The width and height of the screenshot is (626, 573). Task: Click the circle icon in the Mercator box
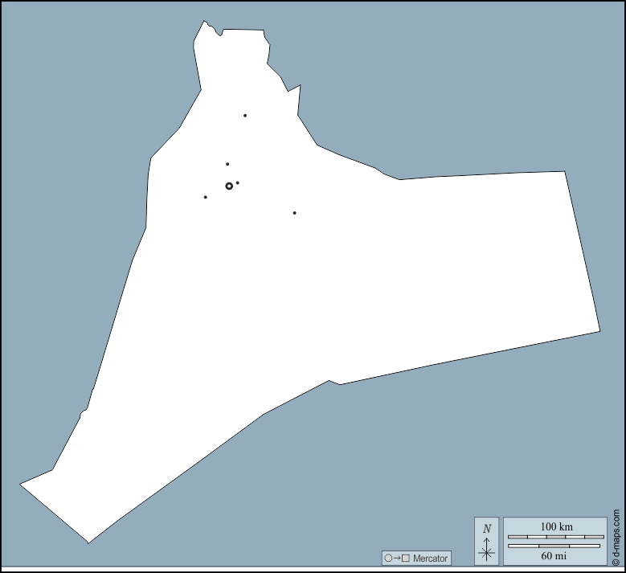(x=388, y=558)
